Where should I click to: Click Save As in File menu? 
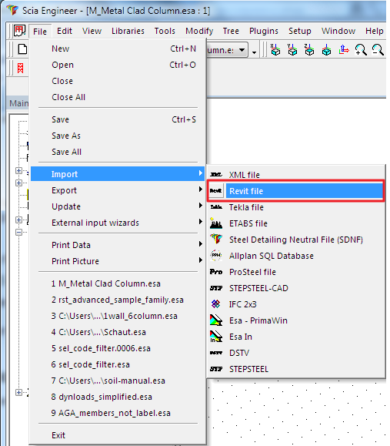pos(66,136)
